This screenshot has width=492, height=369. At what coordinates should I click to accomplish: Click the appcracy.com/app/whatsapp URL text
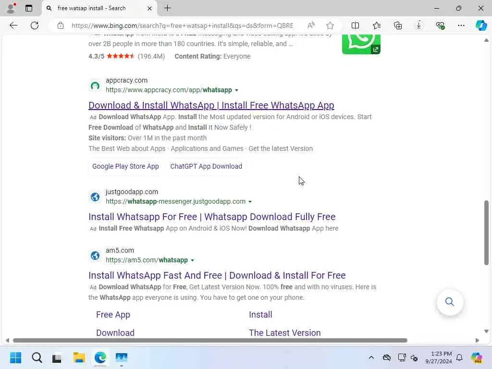click(169, 90)
